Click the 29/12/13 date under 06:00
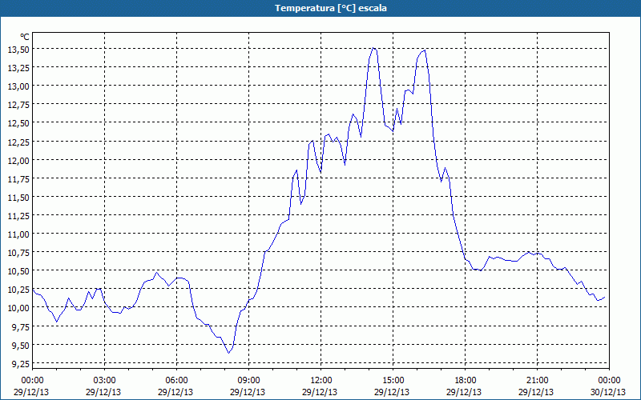The height and width of the screenshot is (400, 641). (x=175, y=392)
